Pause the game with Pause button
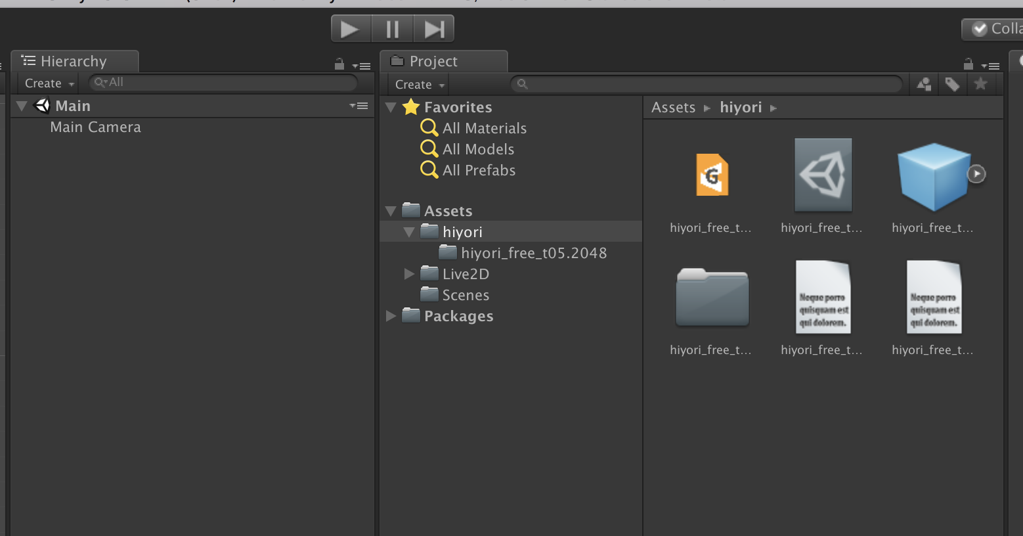1023x536 pixels. click(393, 29)
